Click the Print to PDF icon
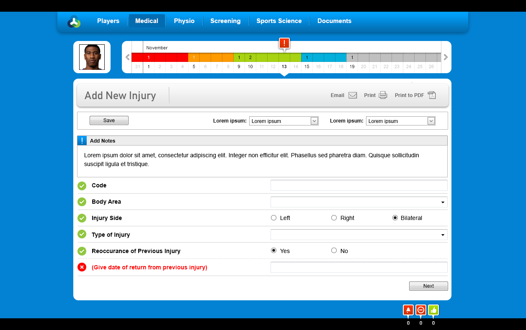Screen dimensions: 526x330 pyautogui.click(x=432, y=95)
